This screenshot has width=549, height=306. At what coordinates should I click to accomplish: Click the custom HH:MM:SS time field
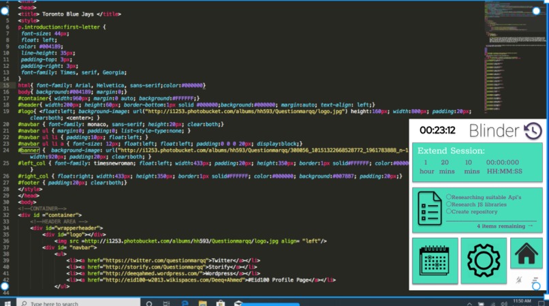504,167
